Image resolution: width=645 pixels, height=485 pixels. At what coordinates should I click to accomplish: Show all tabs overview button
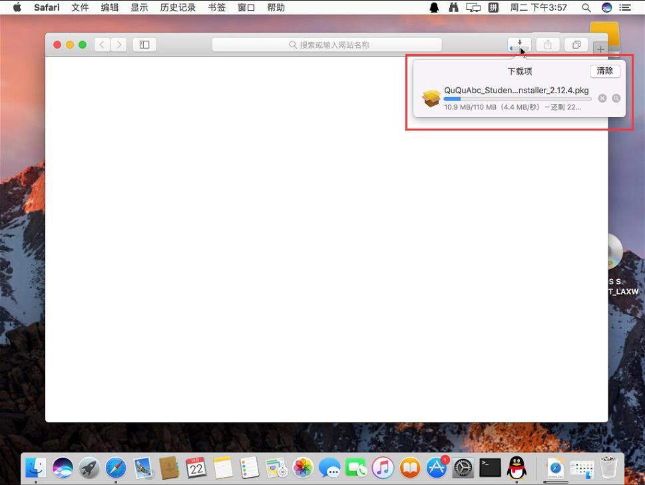pos(576,45)
